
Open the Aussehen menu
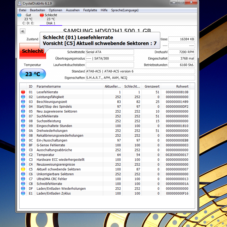[73, 10]
